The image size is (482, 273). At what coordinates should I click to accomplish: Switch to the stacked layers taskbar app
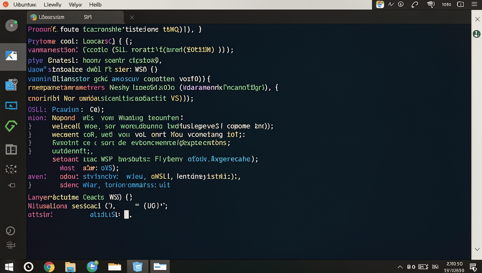(x=137, y=267)
